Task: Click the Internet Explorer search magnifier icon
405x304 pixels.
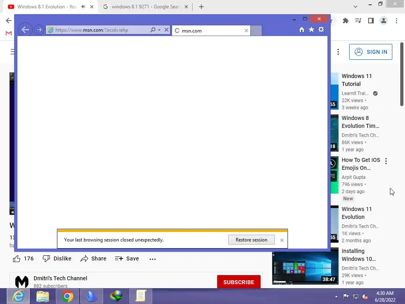Action: (153, 30)
